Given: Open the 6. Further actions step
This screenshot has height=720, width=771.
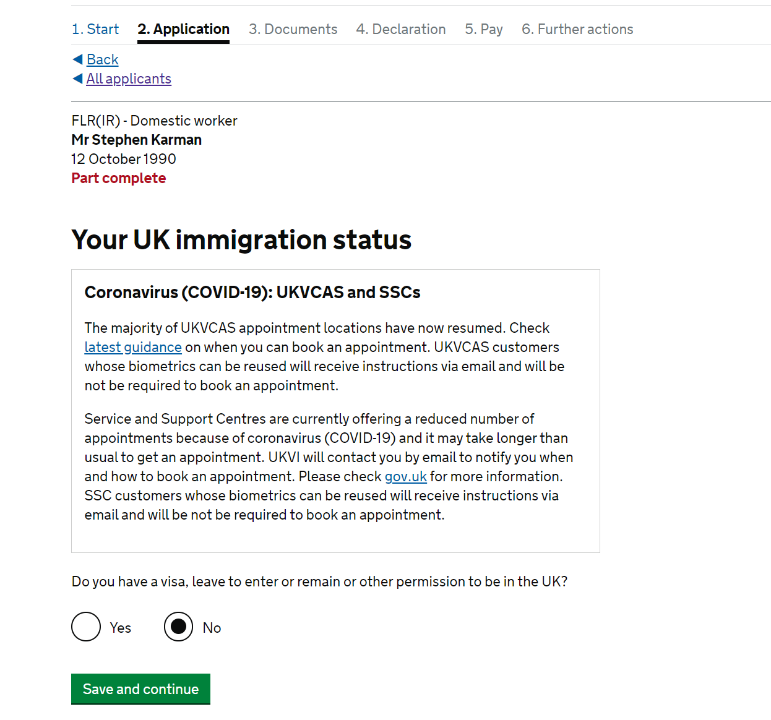Looking at the screenshot, I should (x=577, y=29).
